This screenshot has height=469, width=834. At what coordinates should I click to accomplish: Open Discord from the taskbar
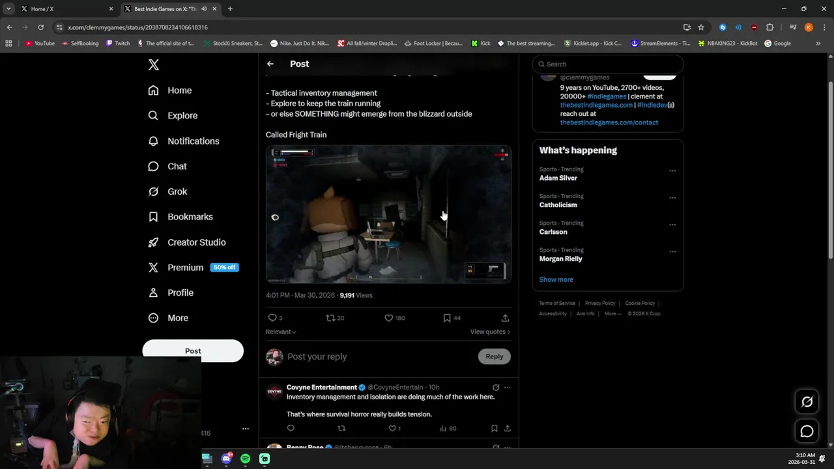226,459
